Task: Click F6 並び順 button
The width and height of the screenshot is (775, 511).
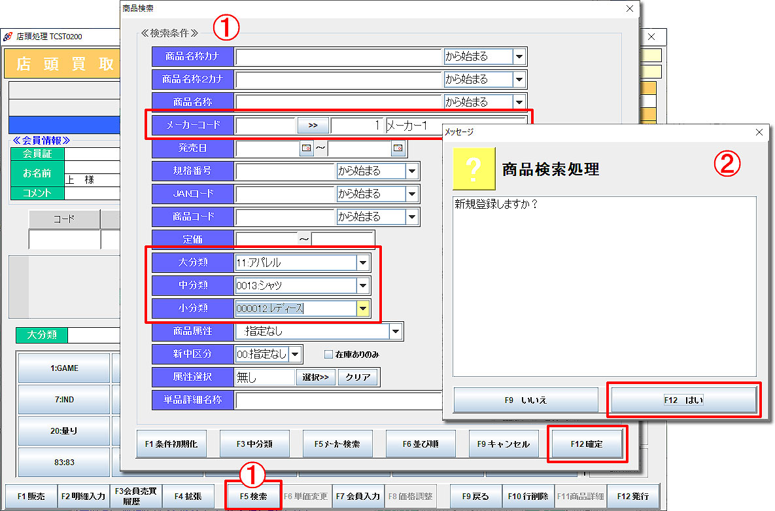Action: coord(420,444)
